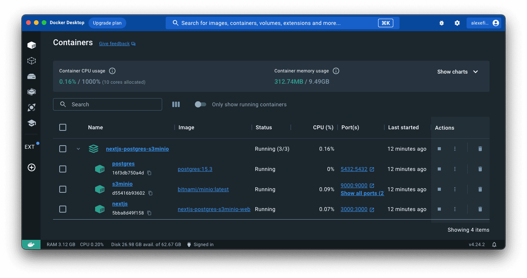Image resolution: width=527 pixels, height=278 pixels.
Task: Open the Learning center sidebar icon
Action: (x=32, y=123)
